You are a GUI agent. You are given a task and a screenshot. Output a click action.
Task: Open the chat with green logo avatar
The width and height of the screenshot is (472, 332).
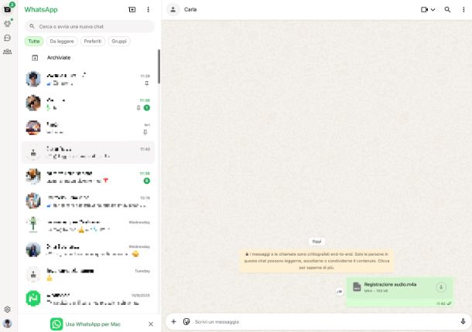tap(88, 299)
